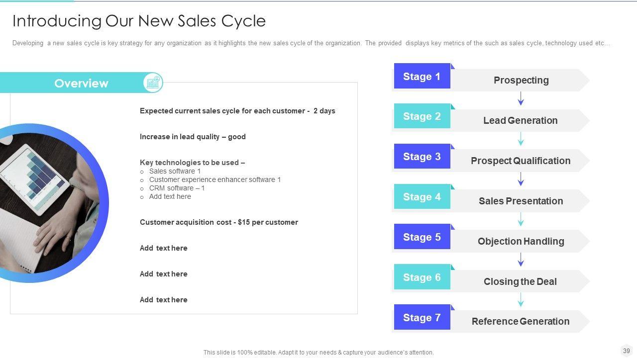Screen dimensions: 637x358
Task: Select the Stage 6 label box
Action: [x=422, y=277]
